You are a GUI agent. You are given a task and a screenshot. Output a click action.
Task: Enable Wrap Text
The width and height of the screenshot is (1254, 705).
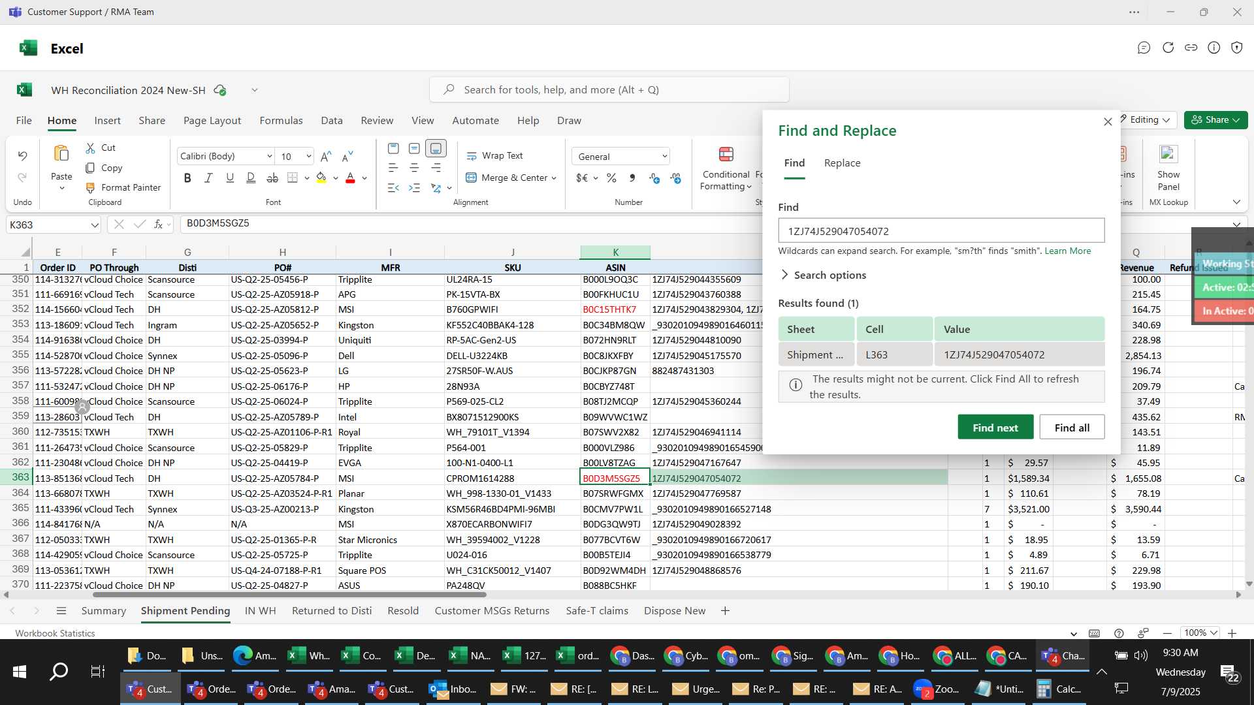(494, 156)
